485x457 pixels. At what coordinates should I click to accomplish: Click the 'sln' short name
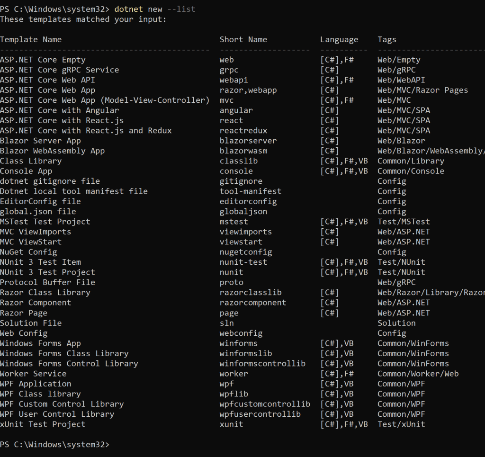226,323
